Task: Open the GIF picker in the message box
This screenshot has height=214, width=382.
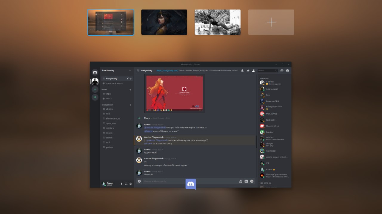Action: pos(246,181)
